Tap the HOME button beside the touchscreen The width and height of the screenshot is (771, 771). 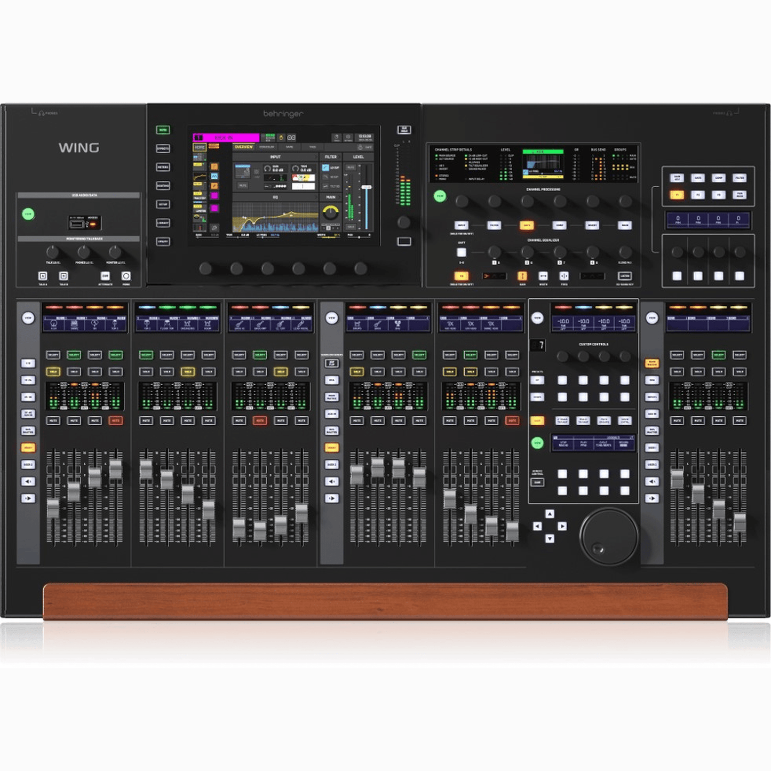click(162, 130)
